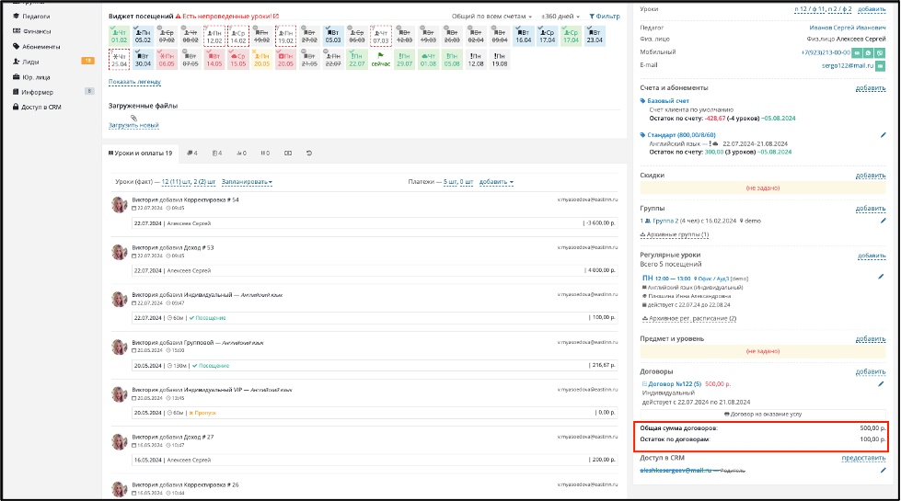Open the Лиды sidebar section
Viewport: 901px width, 501px height.
[30, 62]
